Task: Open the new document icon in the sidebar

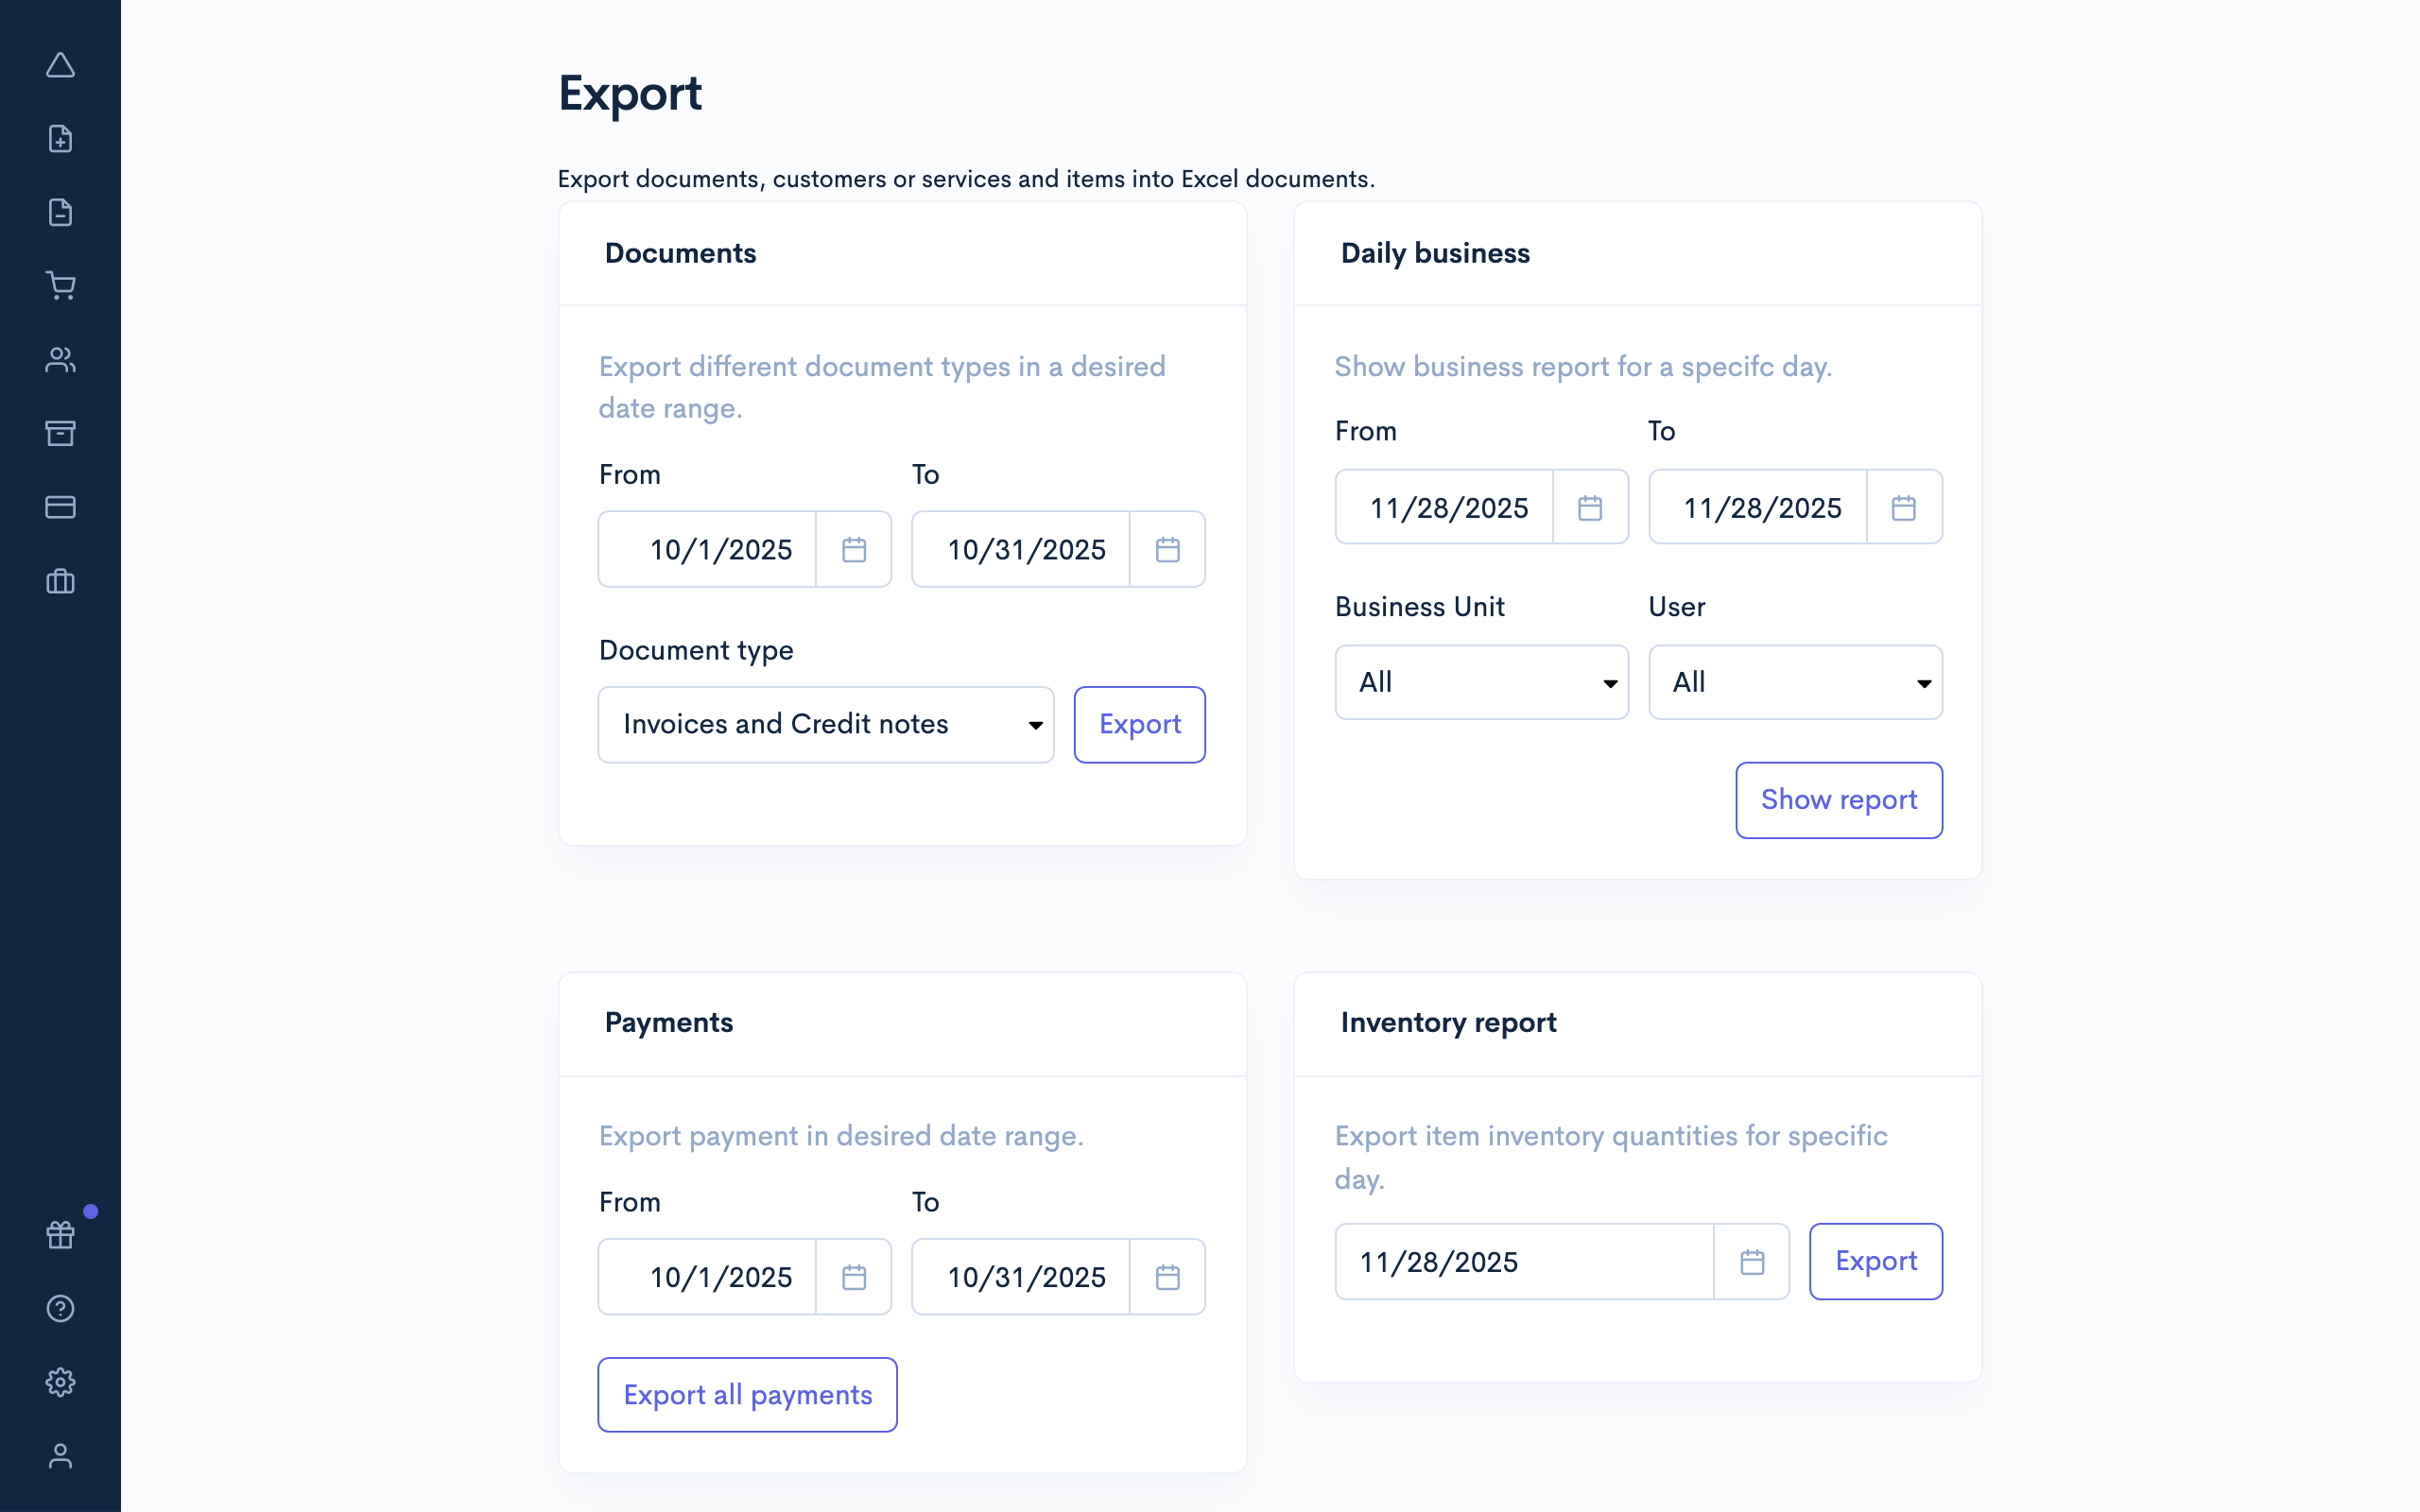Action: (61, 139)
